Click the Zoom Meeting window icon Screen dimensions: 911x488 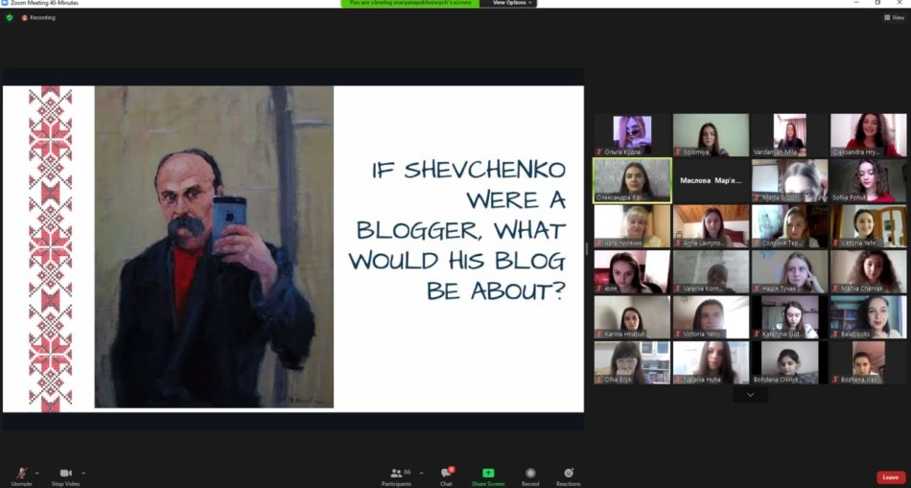point(5,3)
